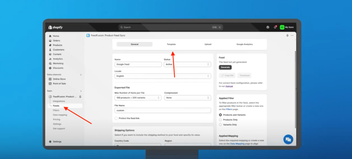Click the store switcher icon in top bar

[267, 27]
